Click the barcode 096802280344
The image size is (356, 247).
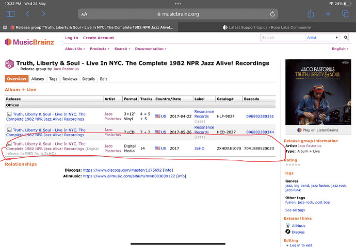pos(260,132)
